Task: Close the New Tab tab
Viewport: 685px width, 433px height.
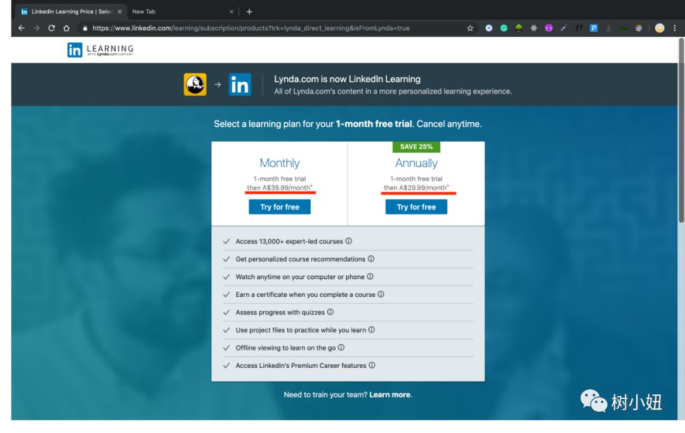Action: 232,12
